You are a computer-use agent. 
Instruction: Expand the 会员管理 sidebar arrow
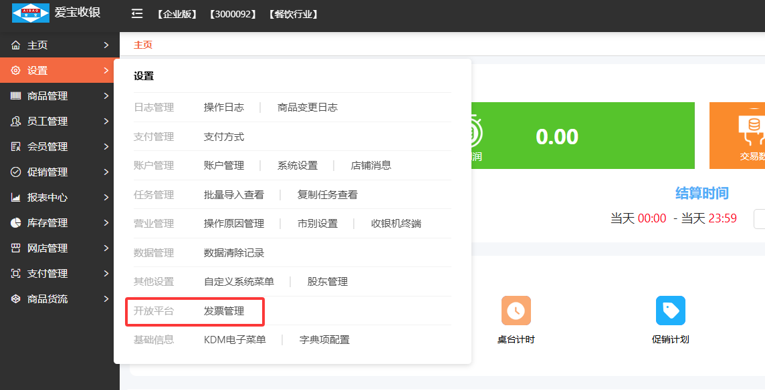106,147
